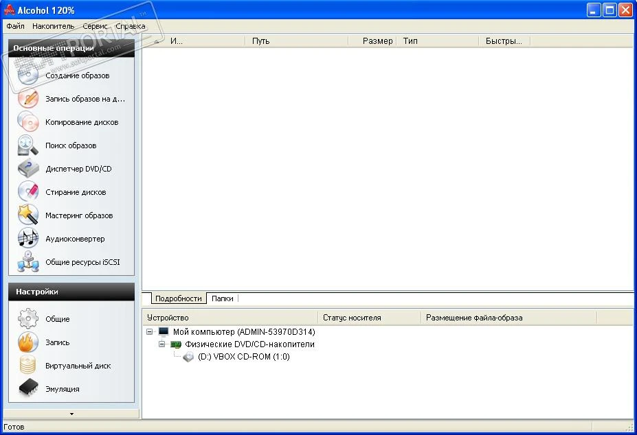
Task: Open the Сервис menu
Action: point(95,26)
